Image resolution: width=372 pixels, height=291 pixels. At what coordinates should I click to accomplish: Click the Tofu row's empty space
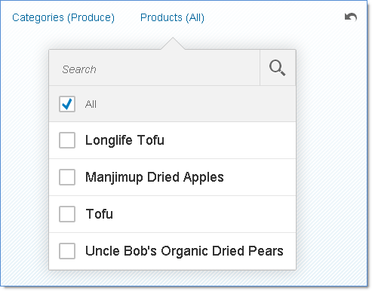coord(204,214)
